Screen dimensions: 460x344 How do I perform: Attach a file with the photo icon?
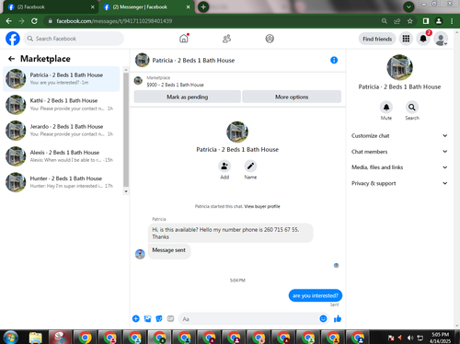coord(147,318)
